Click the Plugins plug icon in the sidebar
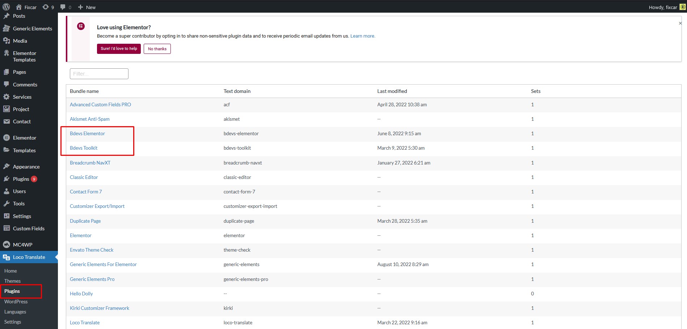The height and width of the screenshot is (329, 687). 7,179
